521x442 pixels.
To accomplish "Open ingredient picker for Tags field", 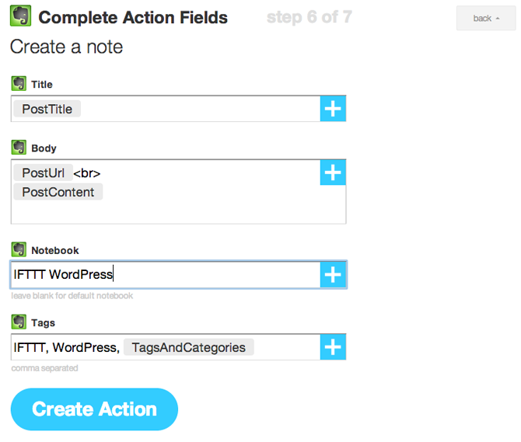I will tap(333, 346).
